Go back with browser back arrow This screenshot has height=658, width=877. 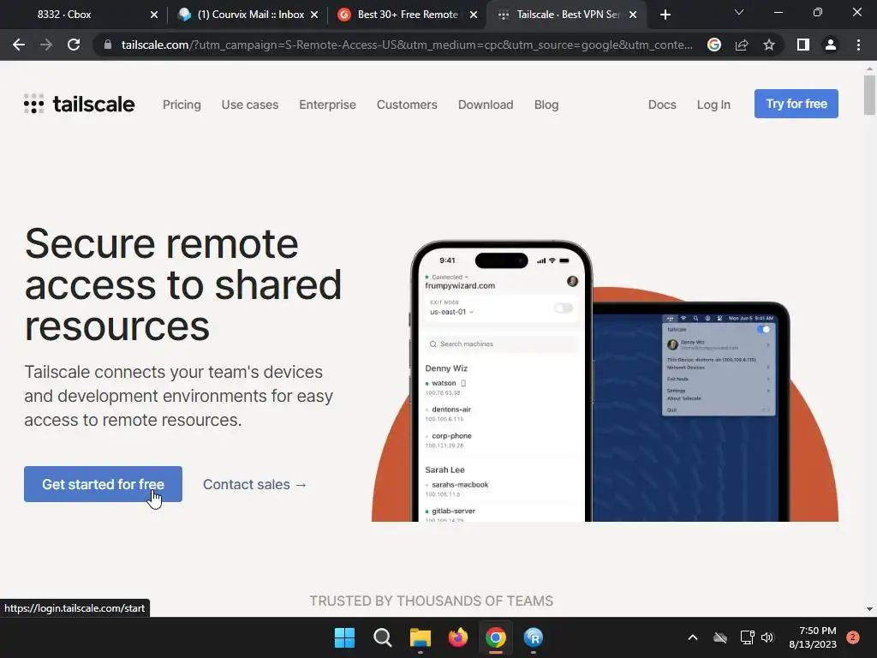[19, 45]
